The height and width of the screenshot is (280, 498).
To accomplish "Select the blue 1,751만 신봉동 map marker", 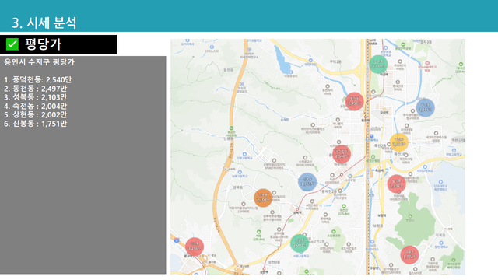I will tap(307, 182).
